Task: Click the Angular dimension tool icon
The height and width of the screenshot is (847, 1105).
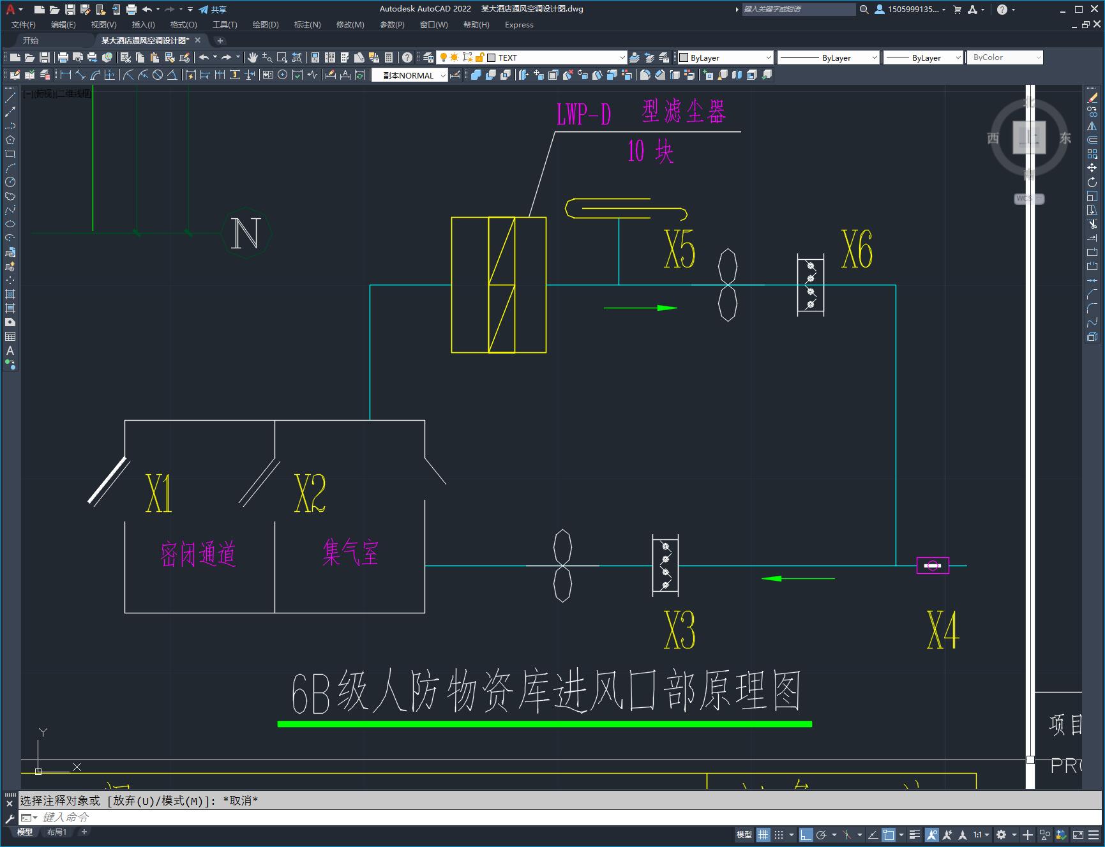Action: point(172,75)
